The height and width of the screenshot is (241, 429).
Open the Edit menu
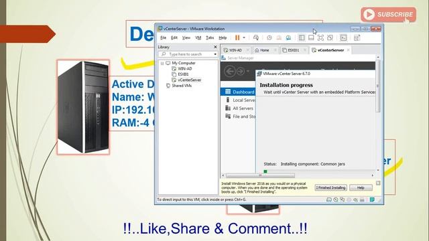pyautogui.click(x=174, y=37)
